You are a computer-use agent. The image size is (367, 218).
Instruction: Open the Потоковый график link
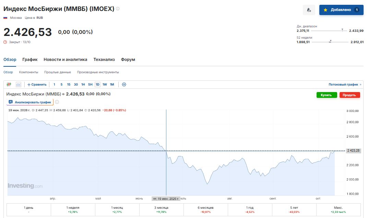345,84
